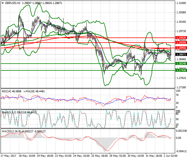Click the 2 Jun 02:00 time label

(171, 156)
